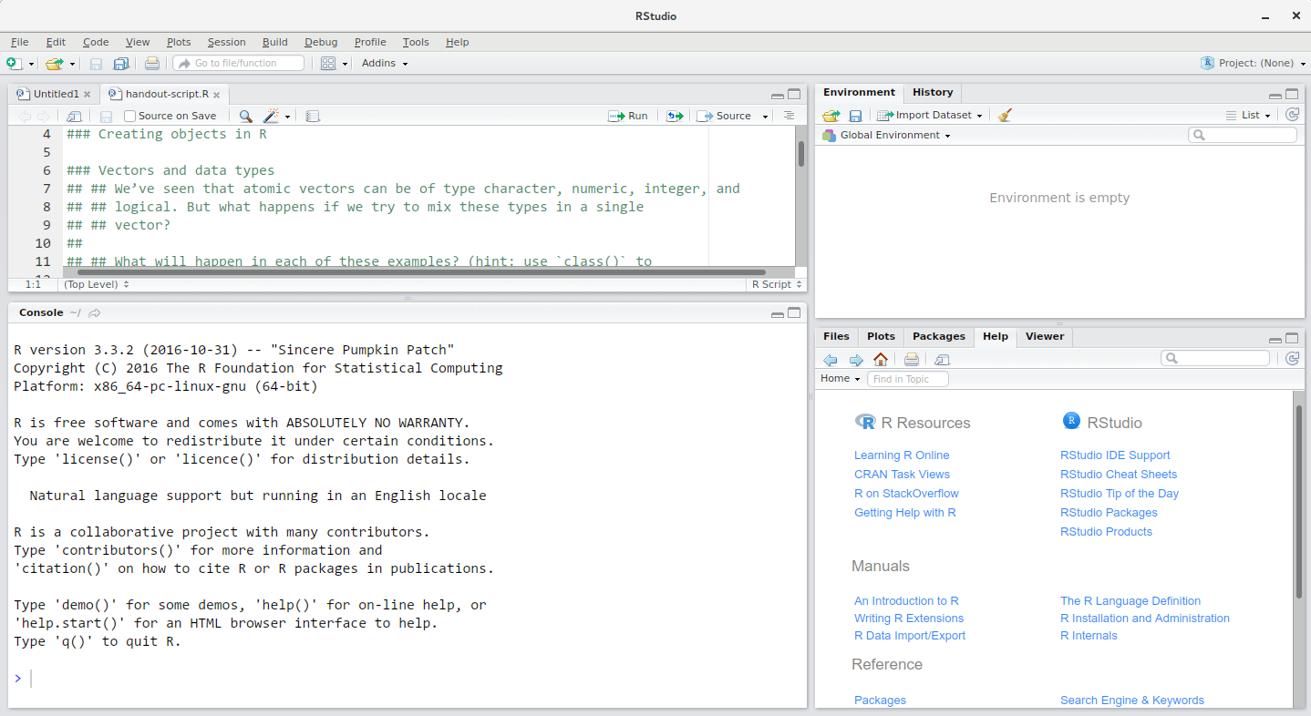
Task: Open the Import Dataset dropdown
Action: [x=929, y=114]
